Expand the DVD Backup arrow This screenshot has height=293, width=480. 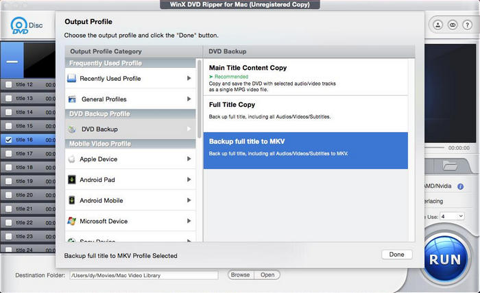click(x=189, y=129)
